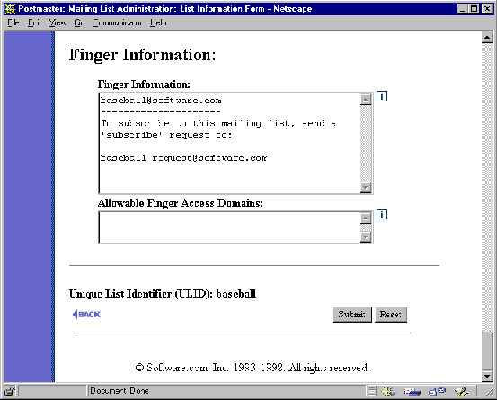Image resolution: width=497 pixels, height=400 pixels.
Task: Click the Reset button
Action: click(391, 315)
